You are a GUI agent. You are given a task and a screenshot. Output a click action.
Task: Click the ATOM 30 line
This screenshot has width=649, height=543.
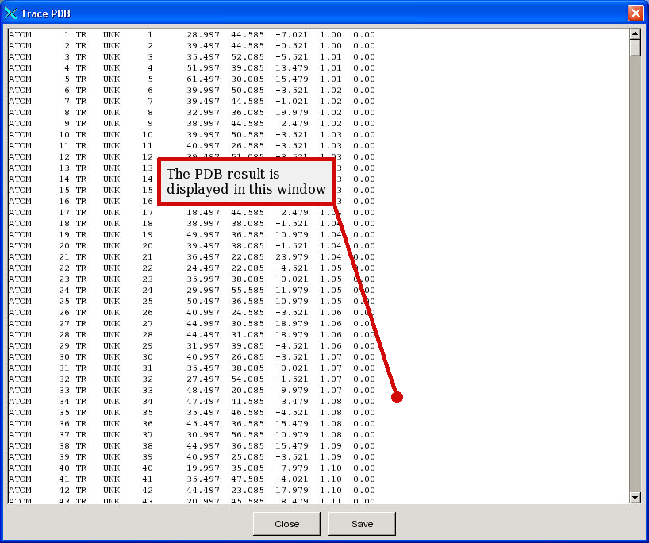(190, 357)
